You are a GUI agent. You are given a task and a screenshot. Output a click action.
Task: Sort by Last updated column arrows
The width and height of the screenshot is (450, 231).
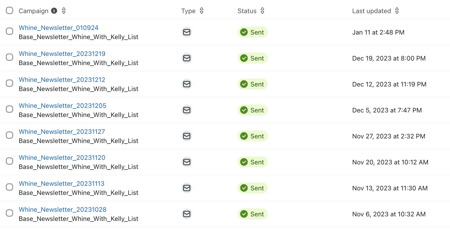tap(397, 11)
